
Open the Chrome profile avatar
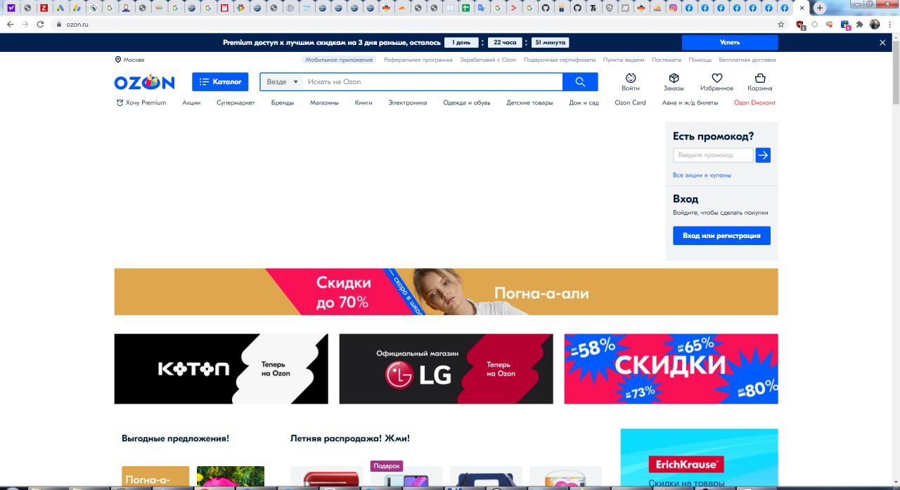[875, 24]
